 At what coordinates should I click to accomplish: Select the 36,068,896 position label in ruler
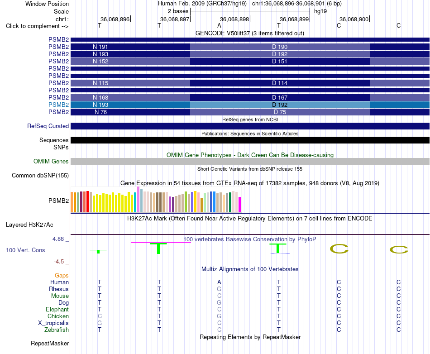[115, 19]
